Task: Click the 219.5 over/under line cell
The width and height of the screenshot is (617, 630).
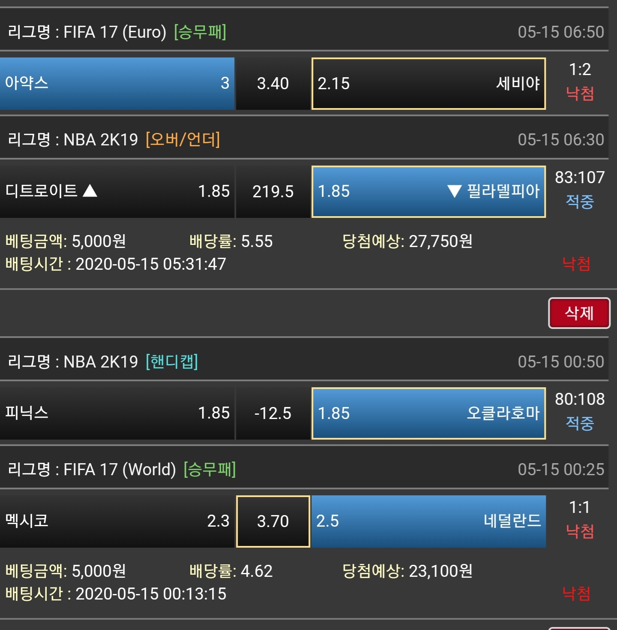Action: (x=273, y=191)
